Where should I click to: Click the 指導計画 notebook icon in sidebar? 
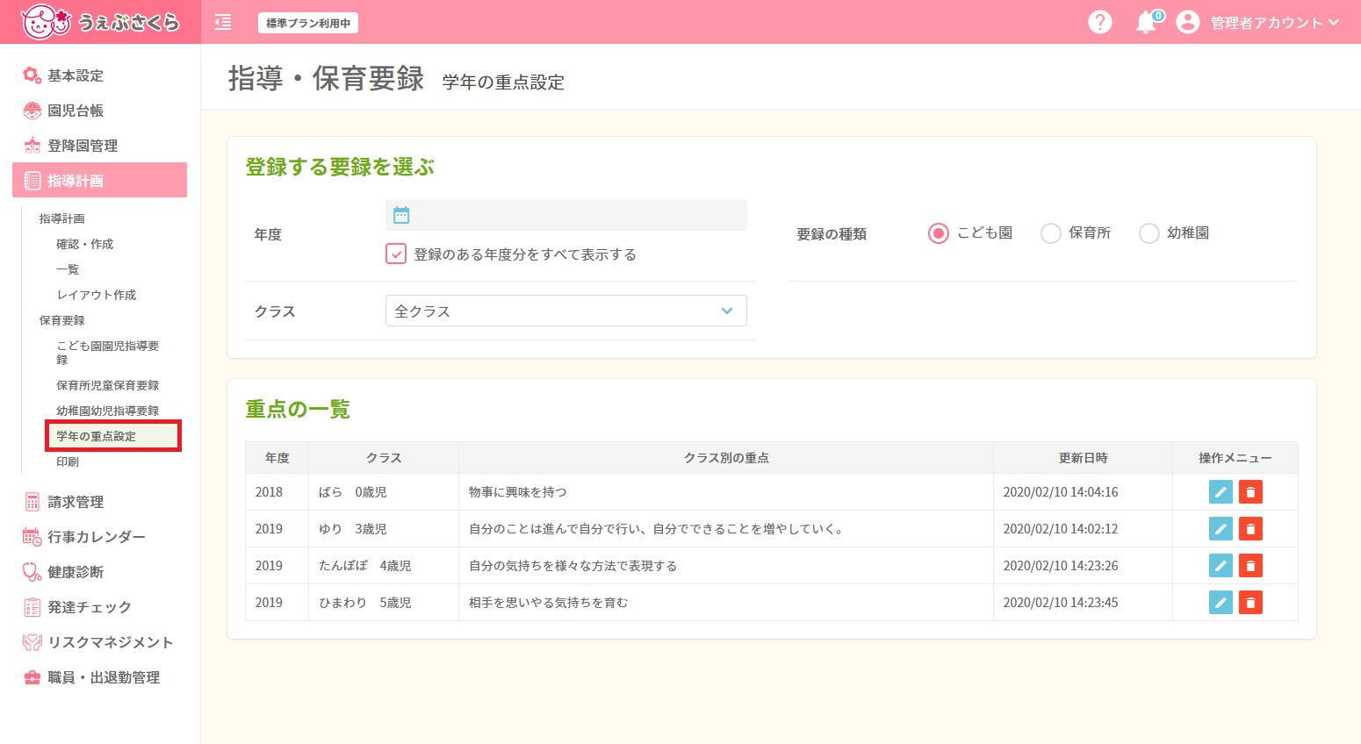pyautogui.click(x=32, y=181)
